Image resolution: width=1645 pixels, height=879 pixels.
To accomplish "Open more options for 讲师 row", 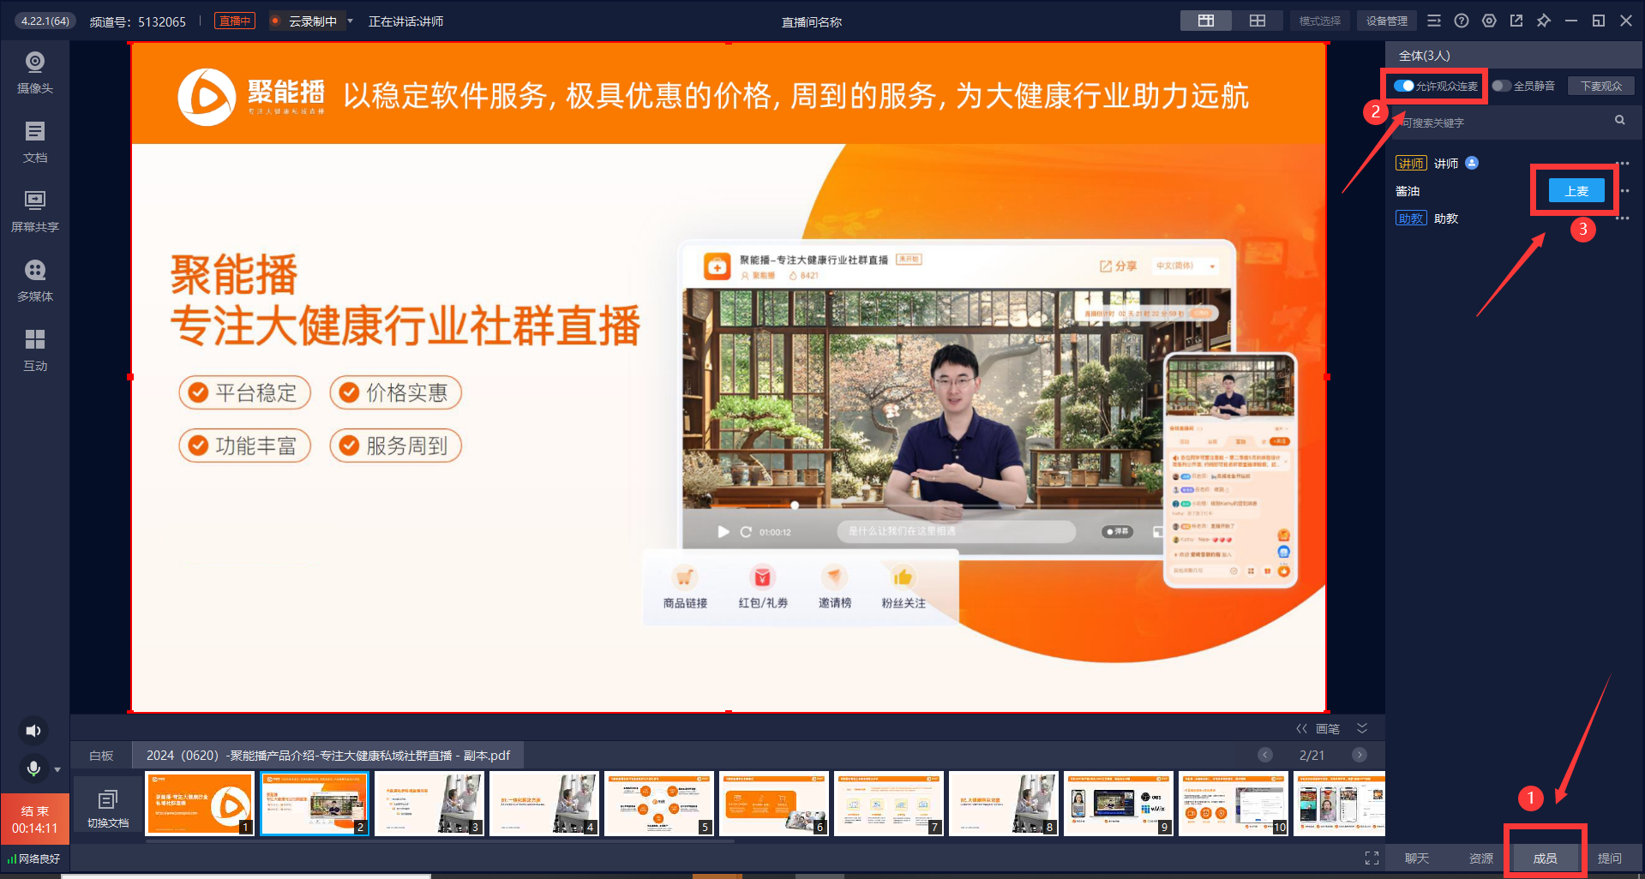I will click(1622, 163).
